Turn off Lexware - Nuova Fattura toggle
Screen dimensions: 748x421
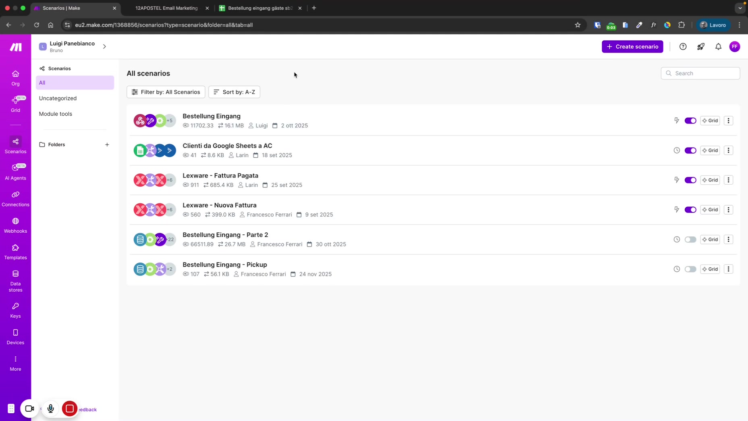(x=690, y=210)
